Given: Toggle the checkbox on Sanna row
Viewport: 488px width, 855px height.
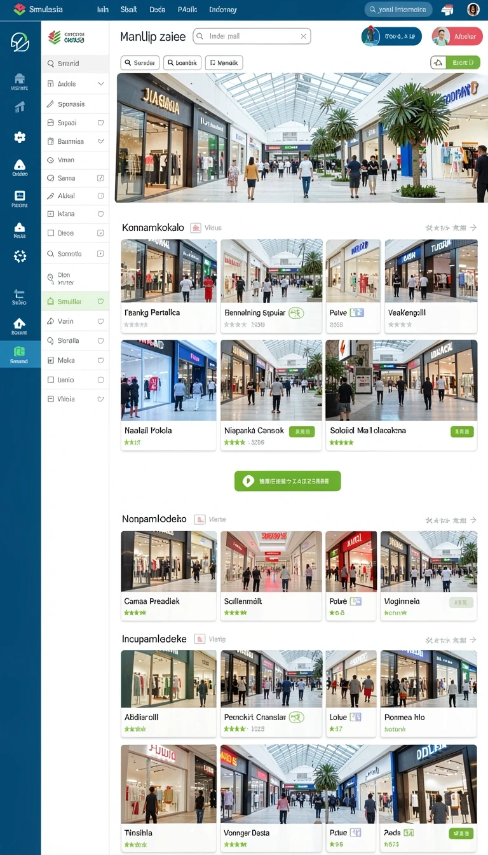Looking at the screenshot, I should pos(100,178).
